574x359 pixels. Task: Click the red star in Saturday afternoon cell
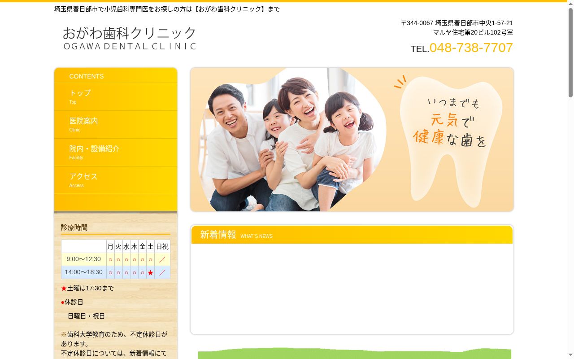tap(151, 272)
